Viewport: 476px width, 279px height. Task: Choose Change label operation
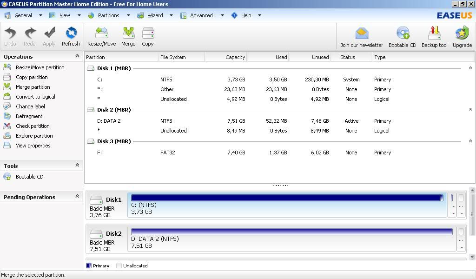tap(30, 106)
